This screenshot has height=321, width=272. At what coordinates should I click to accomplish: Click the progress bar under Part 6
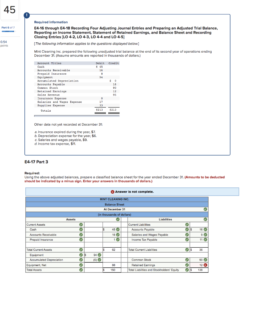tap(8, 31)
